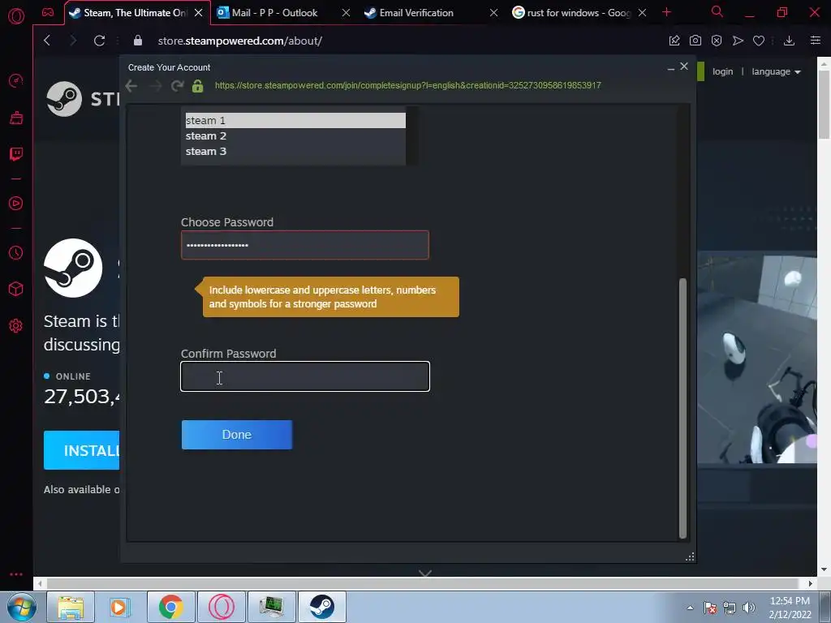Open the clock showing 12:54 PM
Viewport: 831px width, 623px height.
pos(790,608)
